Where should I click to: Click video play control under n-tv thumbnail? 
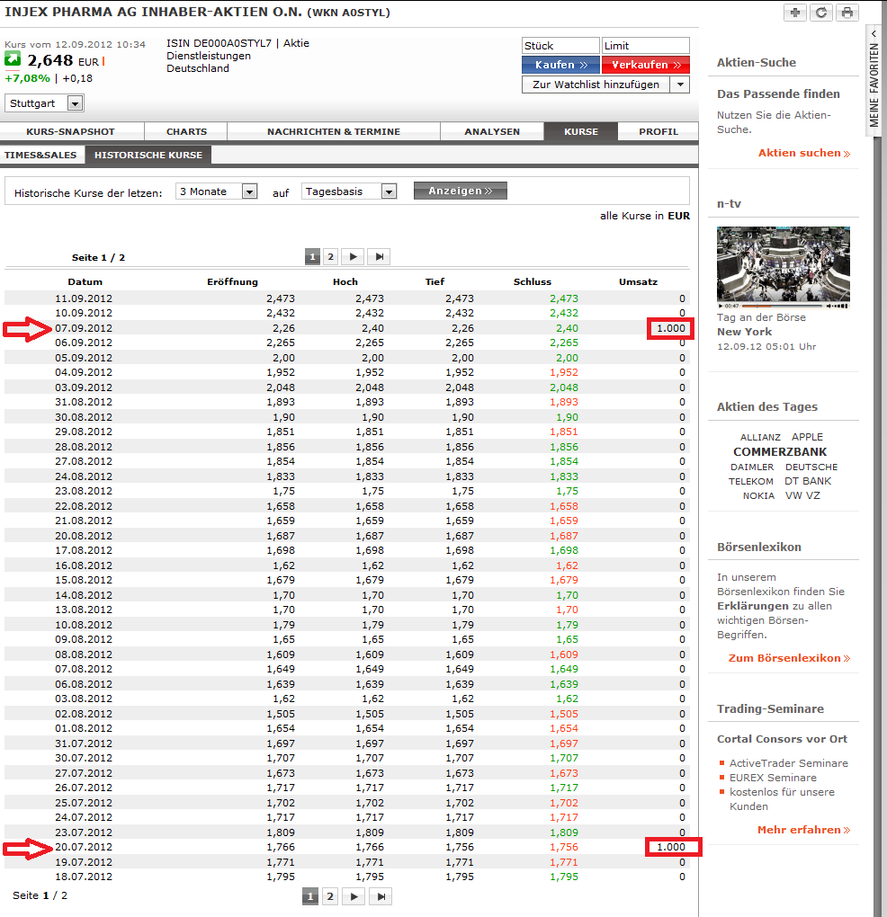pyautogui.click(x=721, y=306)
